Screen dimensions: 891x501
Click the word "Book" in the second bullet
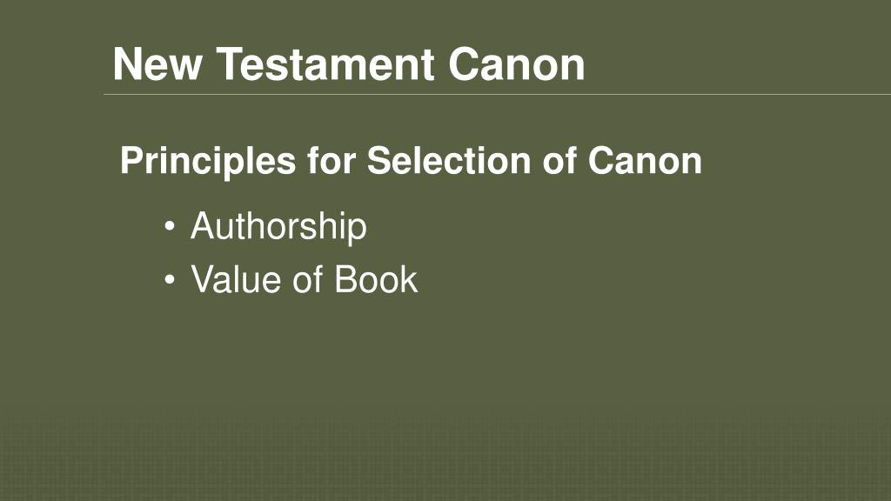pos(376,279)
